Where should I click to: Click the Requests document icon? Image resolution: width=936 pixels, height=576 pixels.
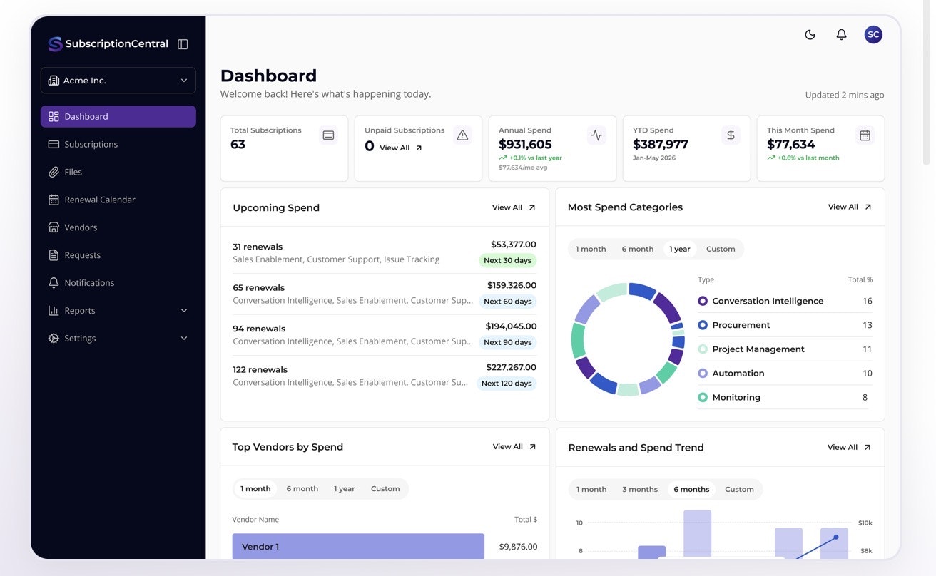54,255
